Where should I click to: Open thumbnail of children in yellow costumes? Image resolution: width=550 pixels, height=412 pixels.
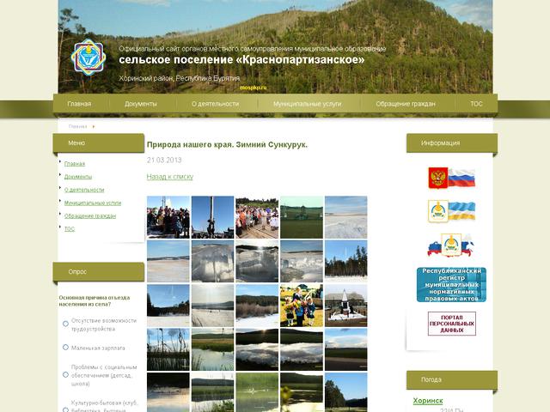(x=301, y=306)
